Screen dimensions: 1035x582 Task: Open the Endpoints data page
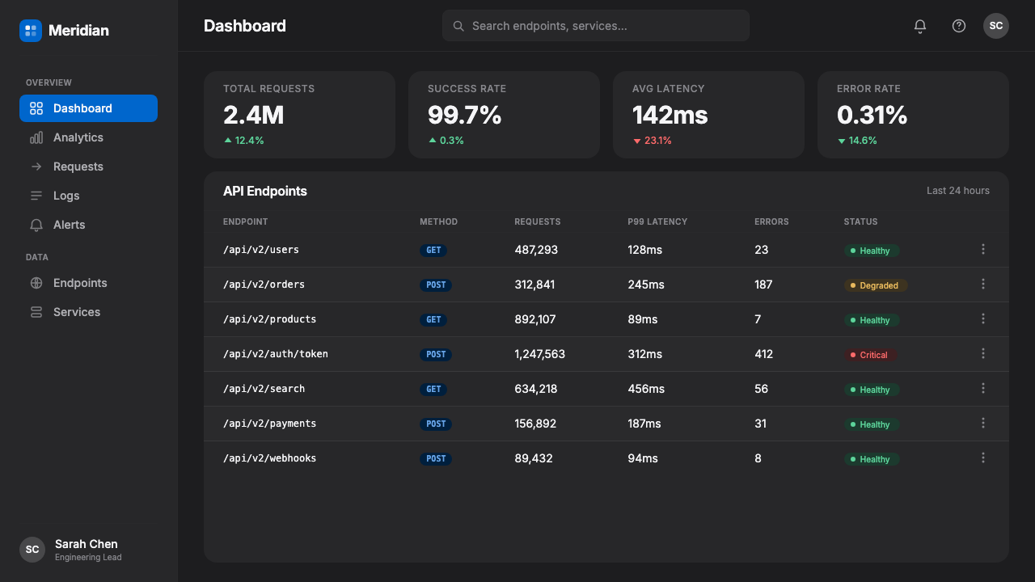pos(88,283)
